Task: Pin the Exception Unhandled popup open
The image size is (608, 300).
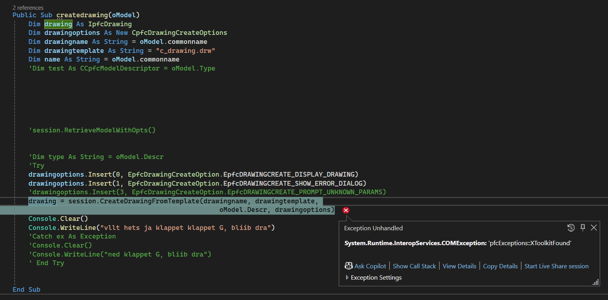Action: (582, 228)
